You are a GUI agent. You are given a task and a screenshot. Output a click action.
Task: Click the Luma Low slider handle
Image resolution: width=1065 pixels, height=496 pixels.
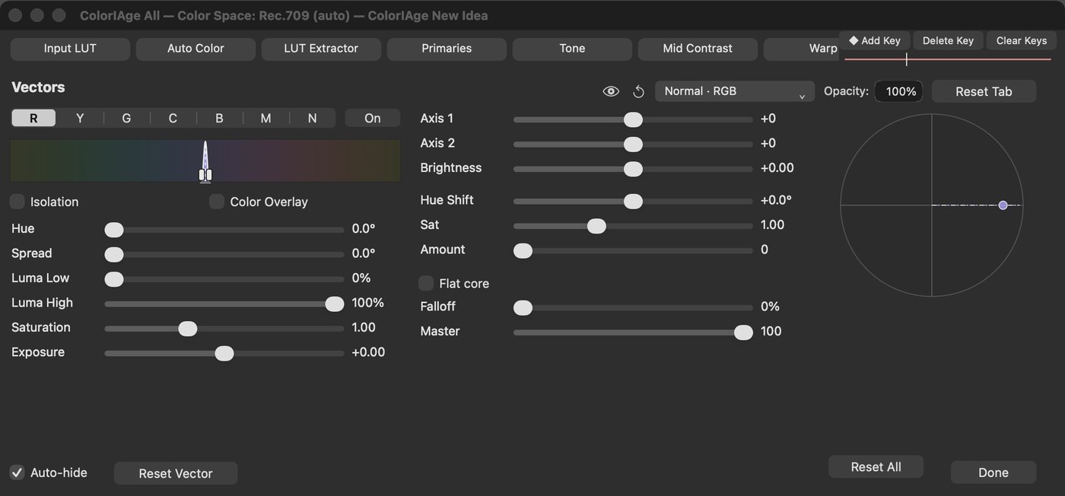(114, 279)
